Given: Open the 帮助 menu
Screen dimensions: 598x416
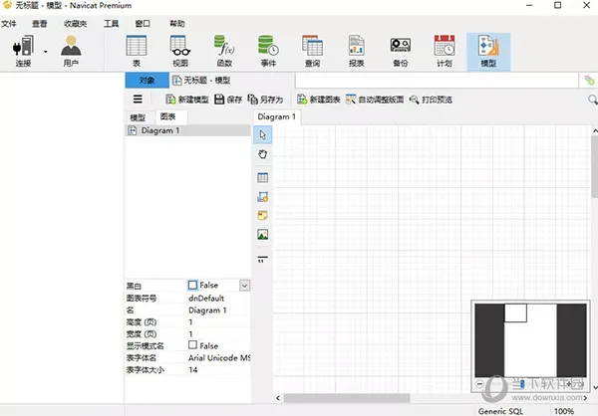Looking at the screenshot, I should point(177,24).
